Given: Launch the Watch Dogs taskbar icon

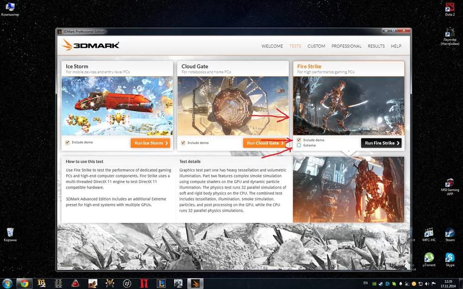Looking at the screenshot, I should coord(127,284).
